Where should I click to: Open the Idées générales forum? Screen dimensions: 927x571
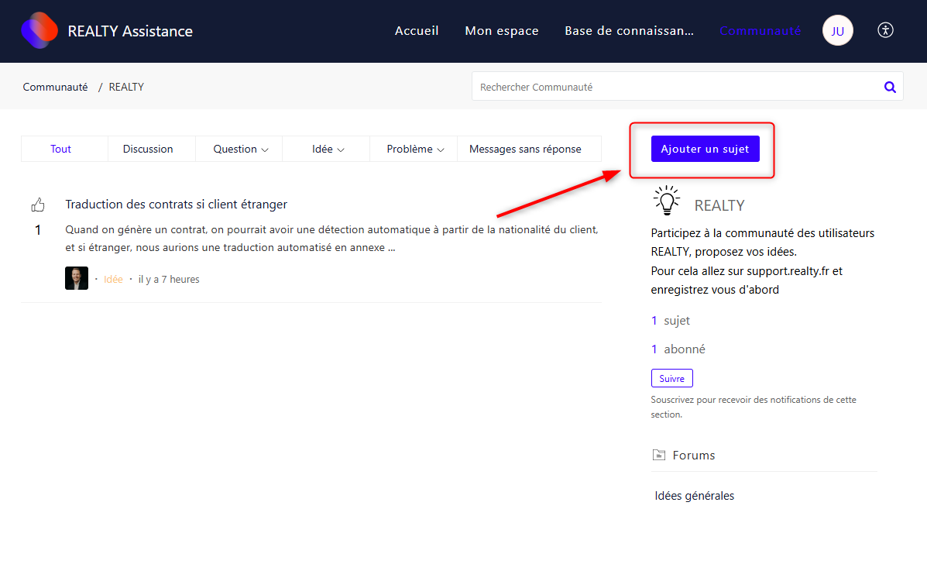[694, 496]
